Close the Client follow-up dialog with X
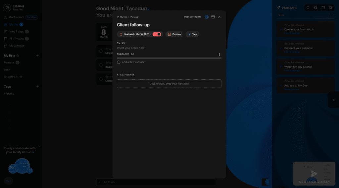The image size is (339, 188). click(x=219, y=17)
